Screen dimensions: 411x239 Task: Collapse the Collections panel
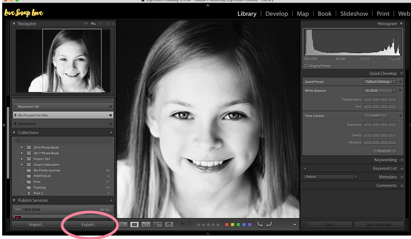click(14, 133)
